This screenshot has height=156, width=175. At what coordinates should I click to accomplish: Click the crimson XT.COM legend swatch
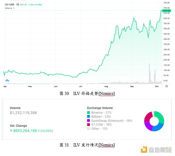click(x=88, y=125)
